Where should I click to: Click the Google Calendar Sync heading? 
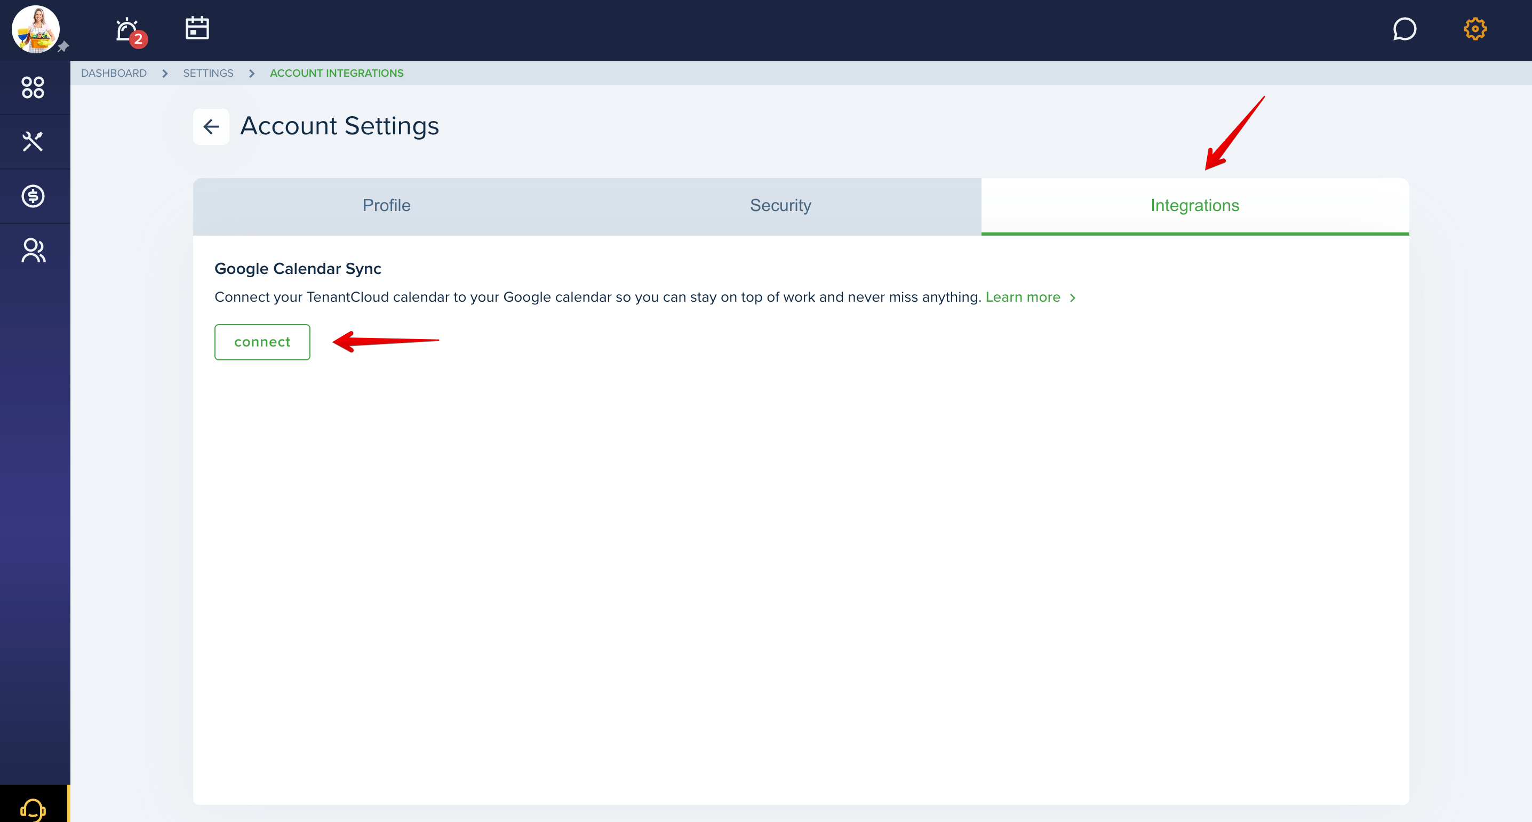tap(298, 269)
